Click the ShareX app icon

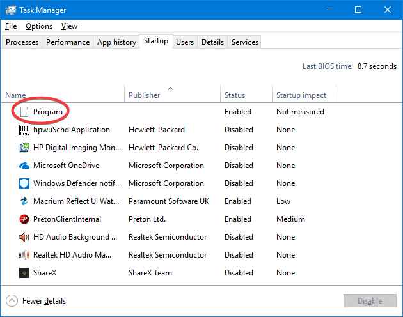coord(24,273)
